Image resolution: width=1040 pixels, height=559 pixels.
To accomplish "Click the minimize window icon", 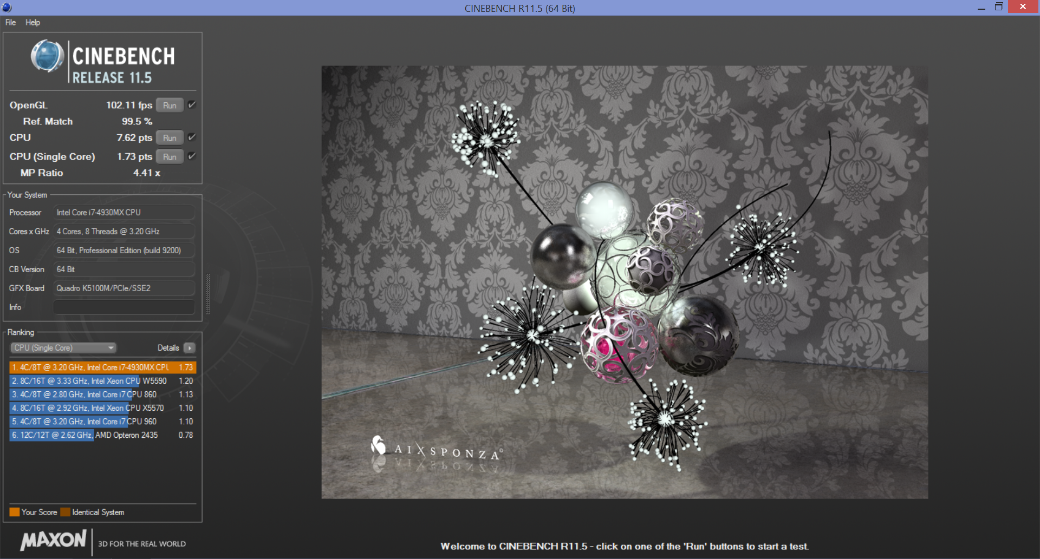I will click(981, 8).
